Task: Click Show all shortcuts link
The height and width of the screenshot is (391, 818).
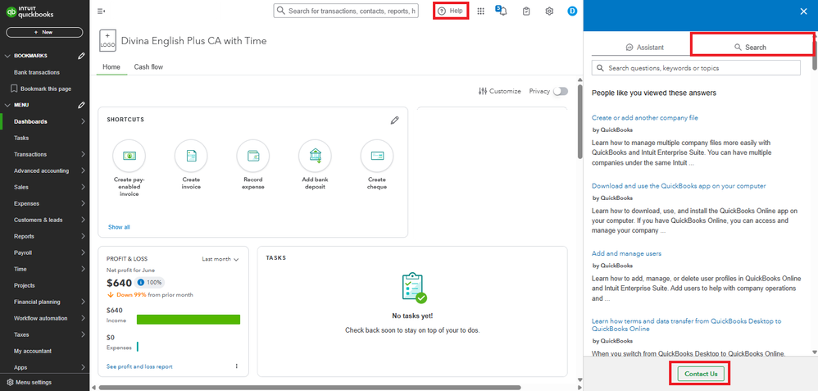Action: pos(119,227)
